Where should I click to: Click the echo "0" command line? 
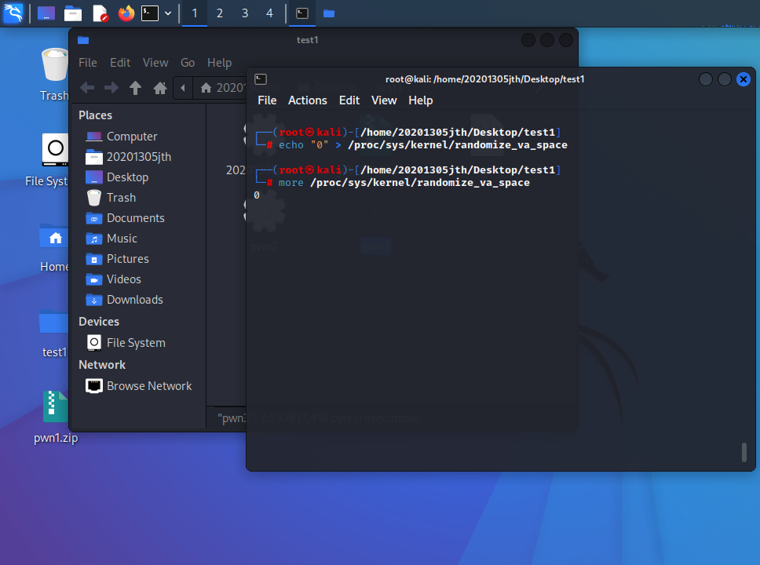[422, 145]
